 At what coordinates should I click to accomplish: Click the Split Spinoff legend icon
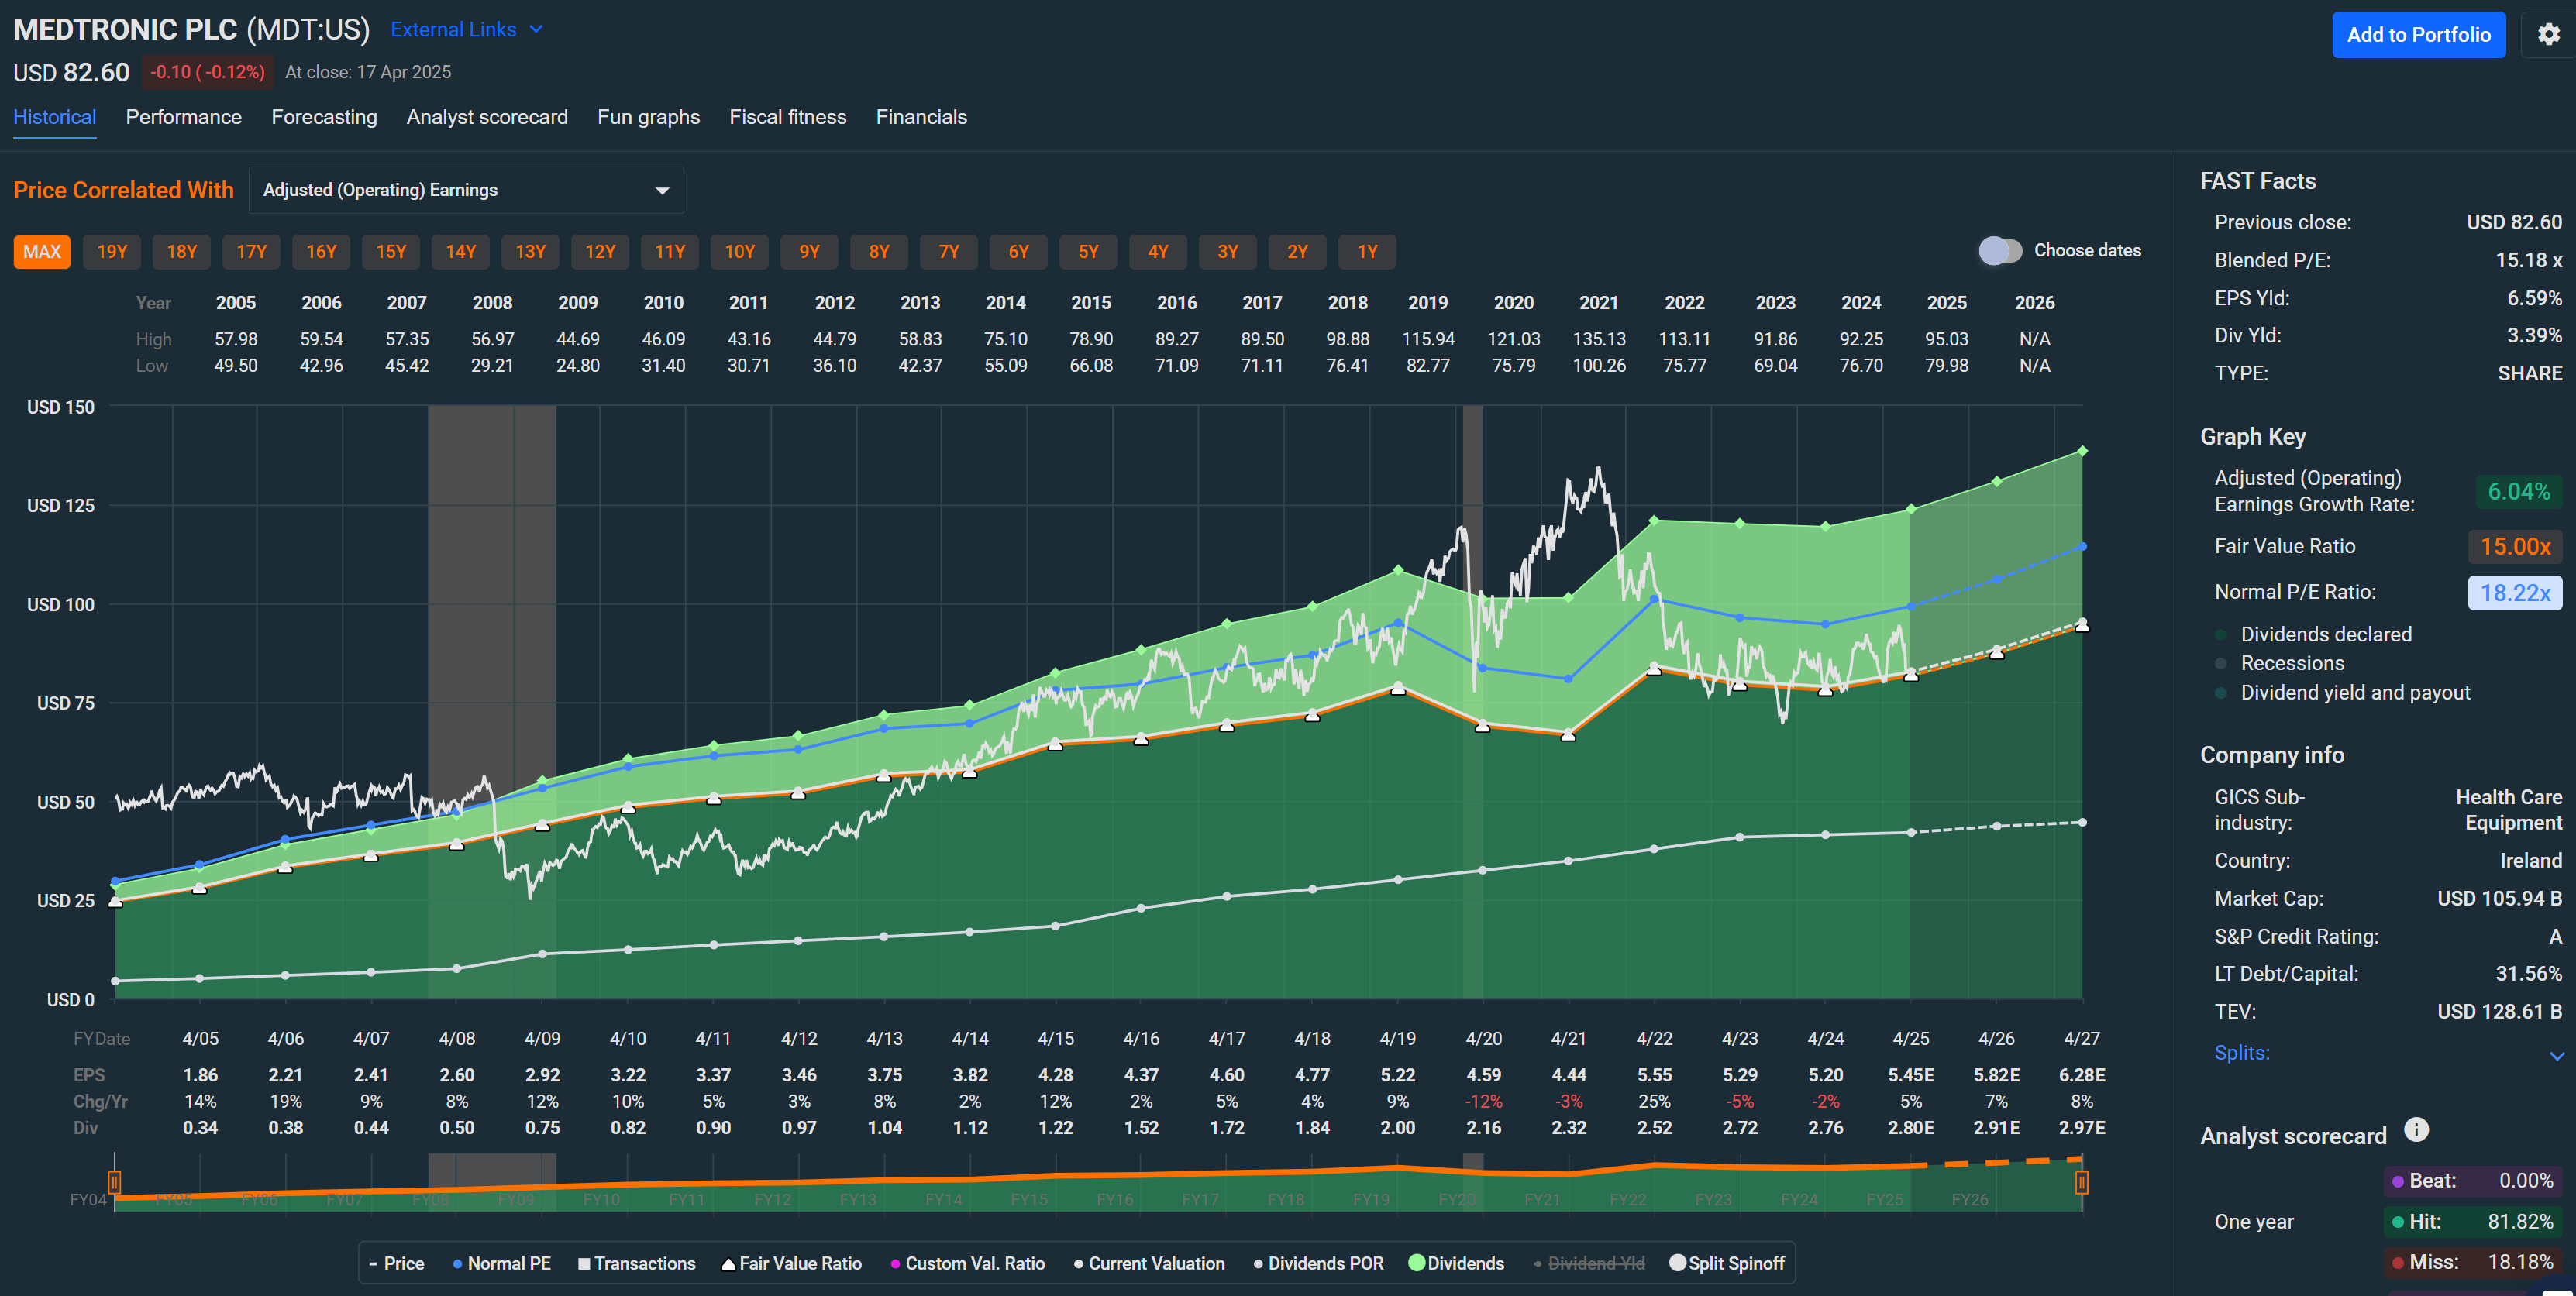click(x=1678, y=1263)
